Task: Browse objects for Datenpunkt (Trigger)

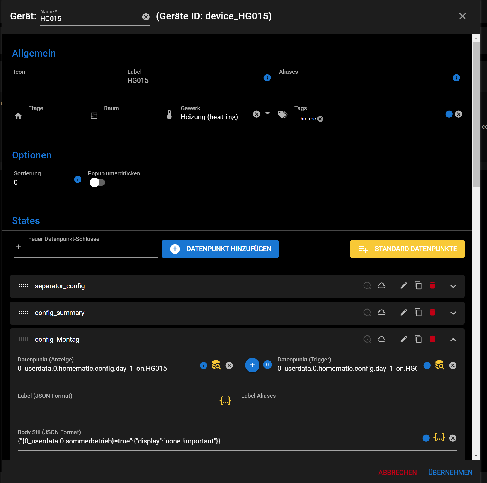Action: pyautogui.click(x=440, y=365)
